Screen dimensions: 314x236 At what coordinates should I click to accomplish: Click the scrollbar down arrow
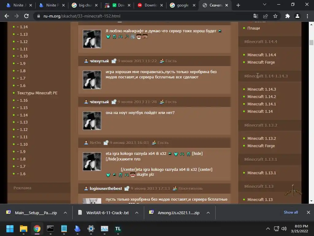[x=311, y=201]
